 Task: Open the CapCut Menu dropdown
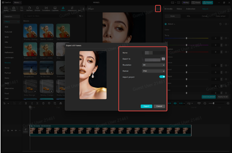[x=17, y=3]
